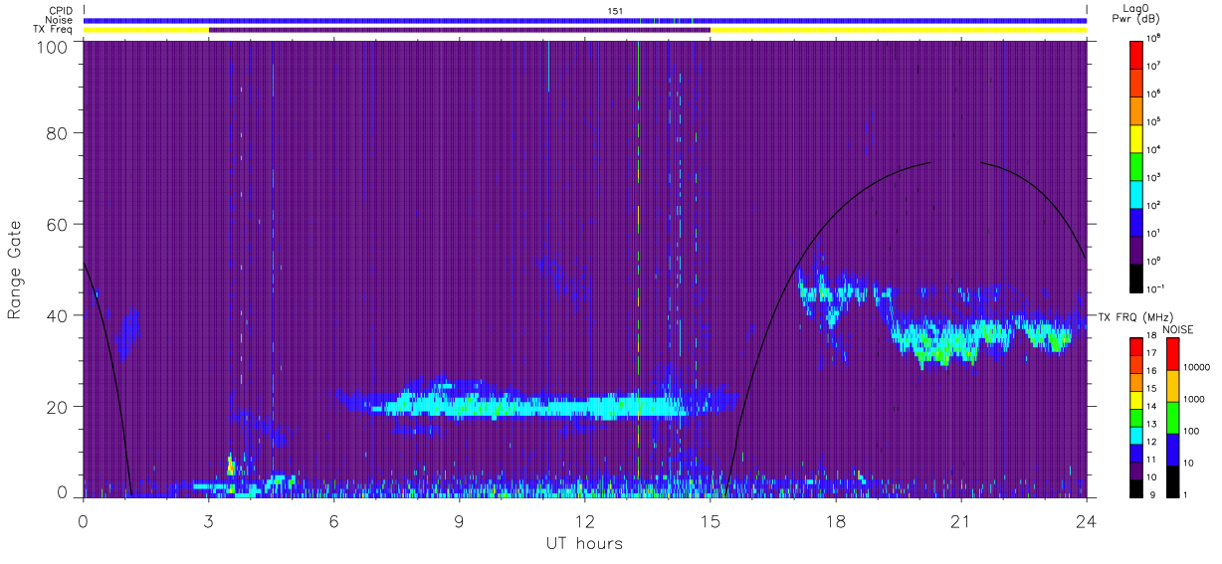The image size is (1222, 564).
Task: Click the x-axis tick label '18'
Action: point(835,521)
